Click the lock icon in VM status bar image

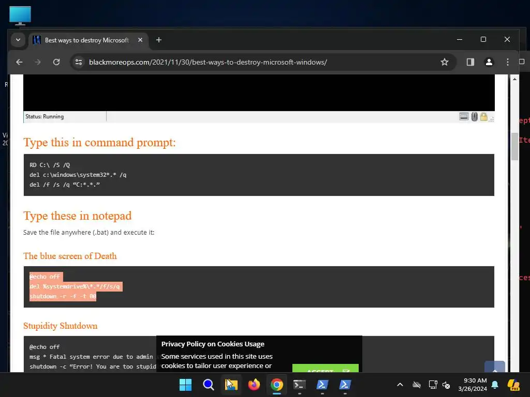tap(484, 117)
